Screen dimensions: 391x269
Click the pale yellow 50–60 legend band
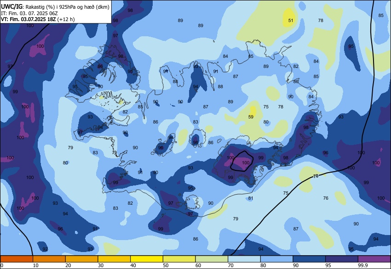pyautogui.click(x=179, y=259)
